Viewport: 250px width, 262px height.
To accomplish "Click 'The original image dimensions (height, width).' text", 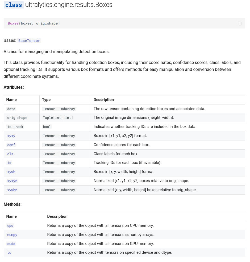I will 134,118.
